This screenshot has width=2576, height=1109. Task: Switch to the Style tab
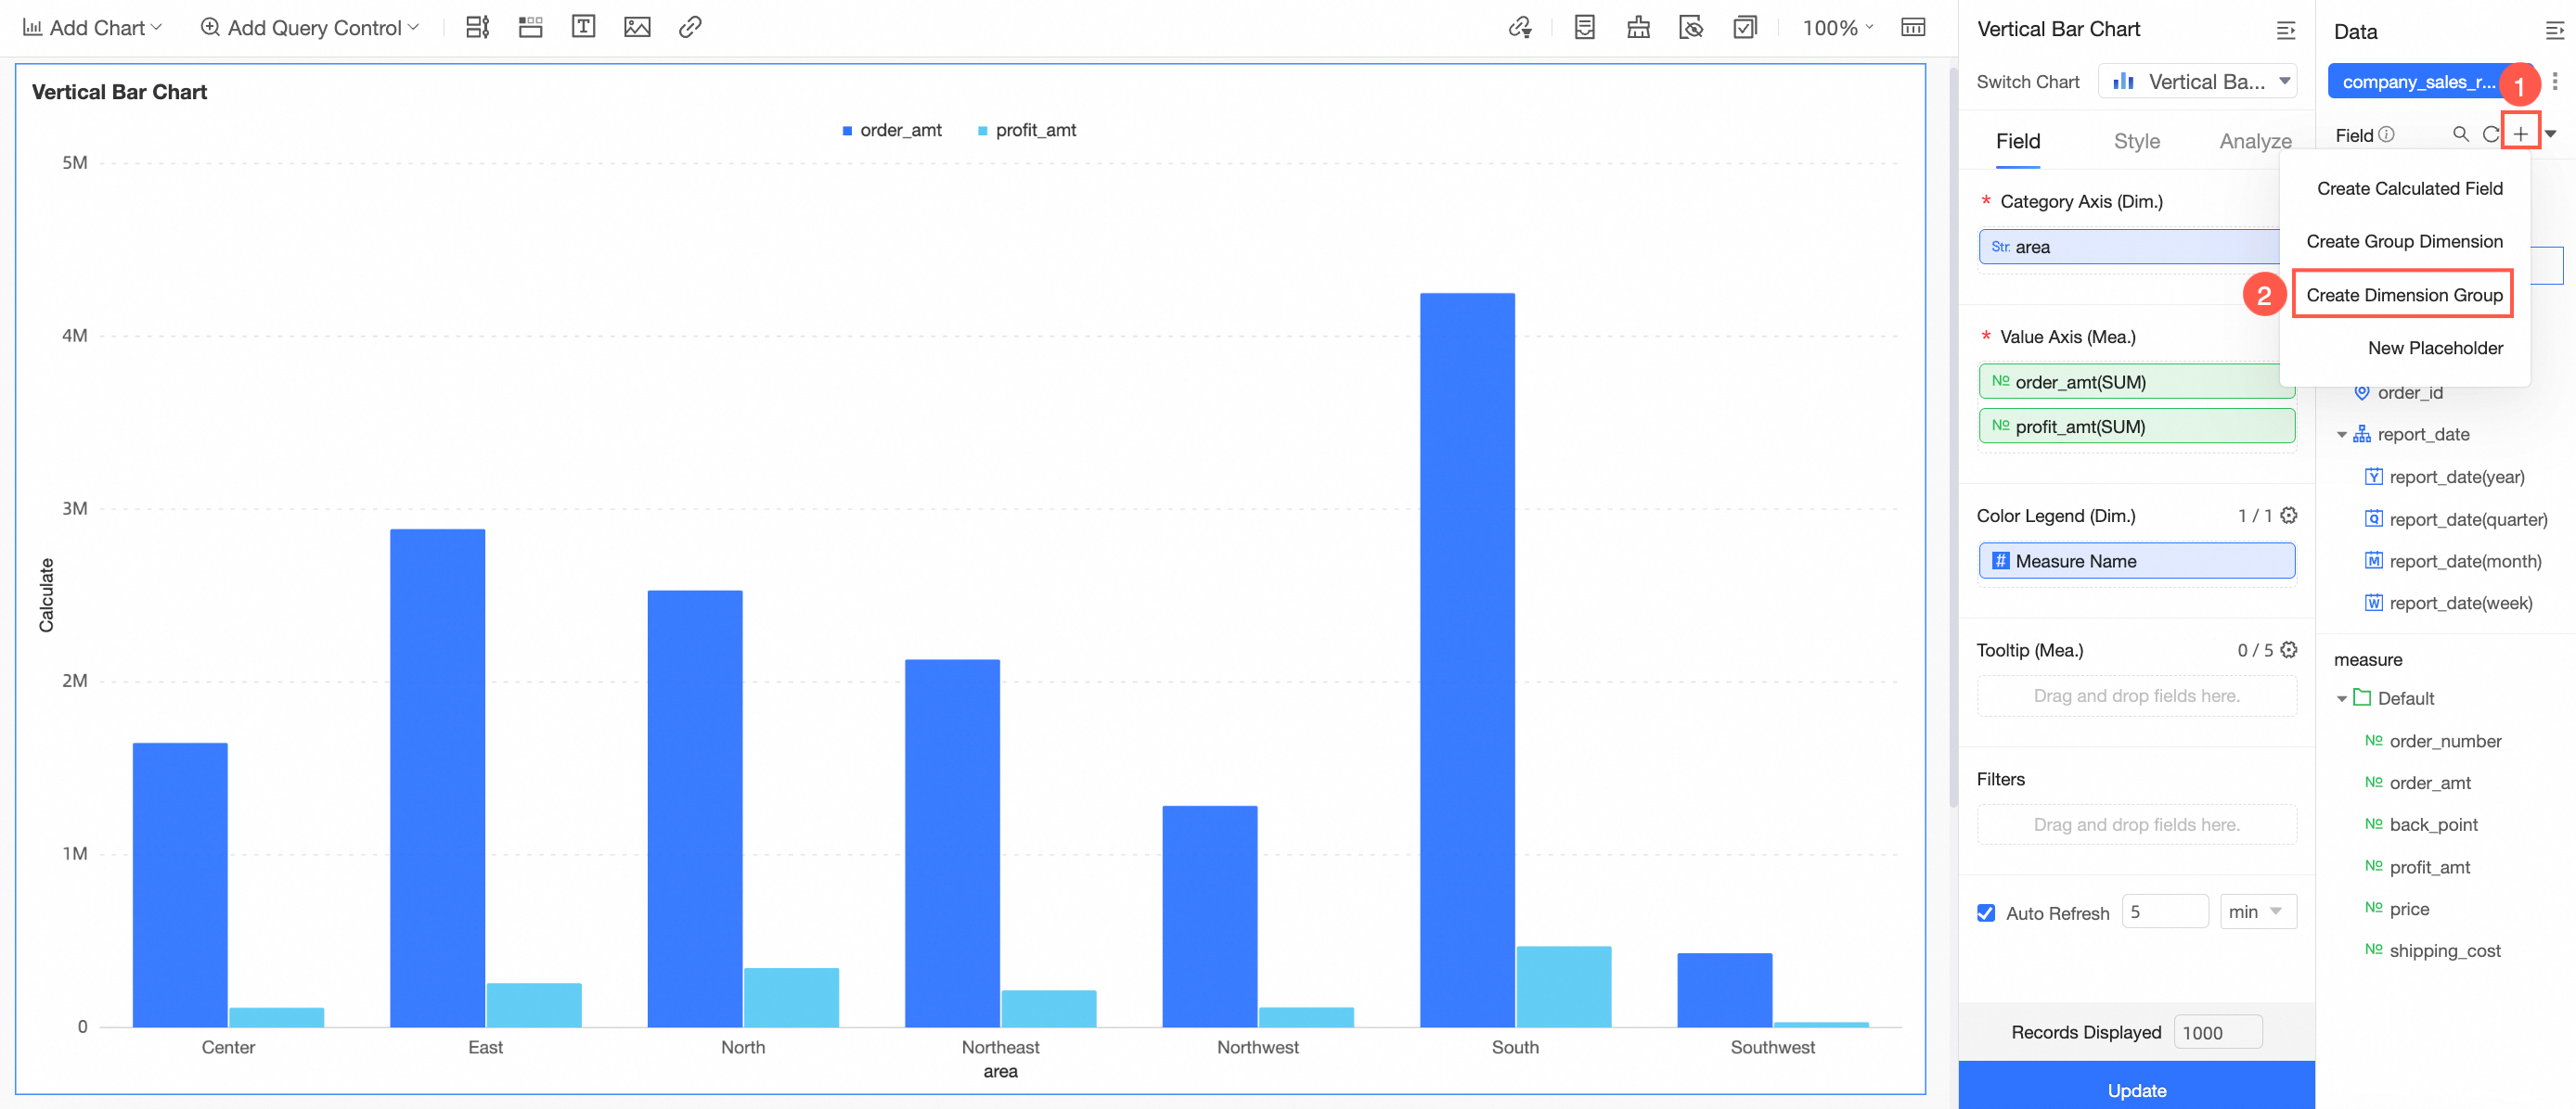pos(2136,142)
